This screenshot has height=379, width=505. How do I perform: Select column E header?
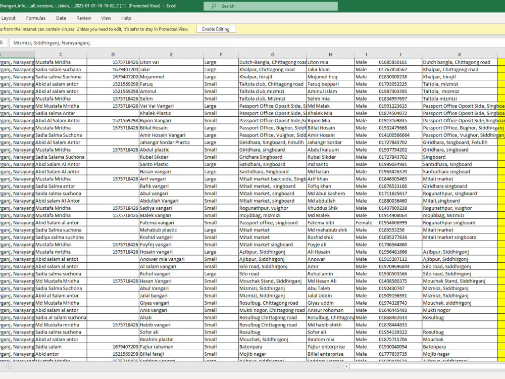tap(171, 55)
